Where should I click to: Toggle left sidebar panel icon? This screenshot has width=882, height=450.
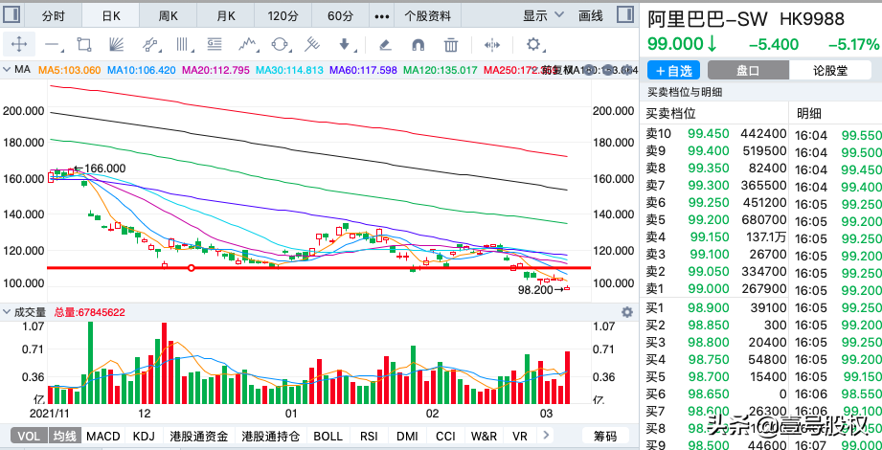[11, 14]
